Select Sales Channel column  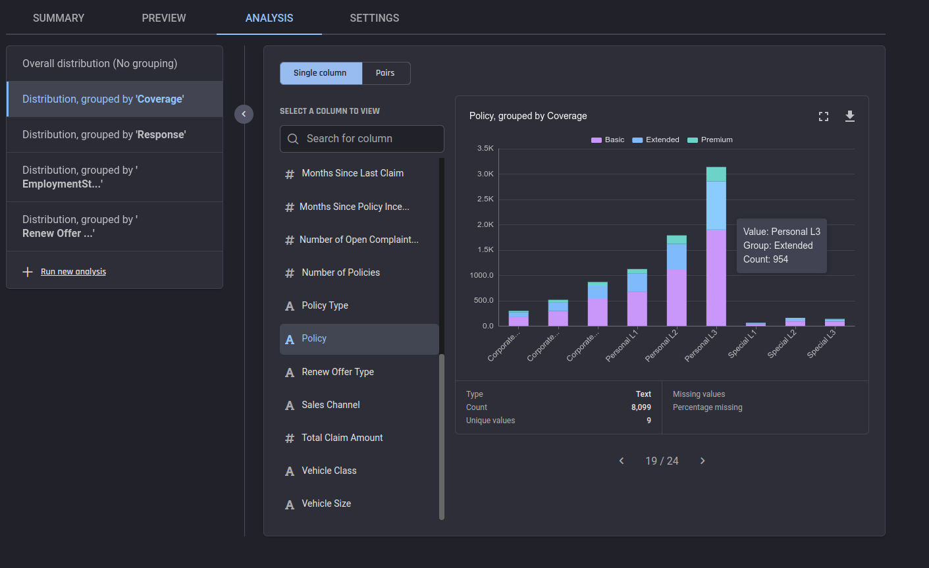(359, 405)
